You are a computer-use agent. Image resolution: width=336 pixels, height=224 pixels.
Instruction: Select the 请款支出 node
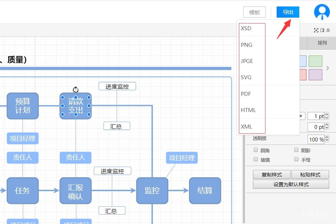coord(76,106)
